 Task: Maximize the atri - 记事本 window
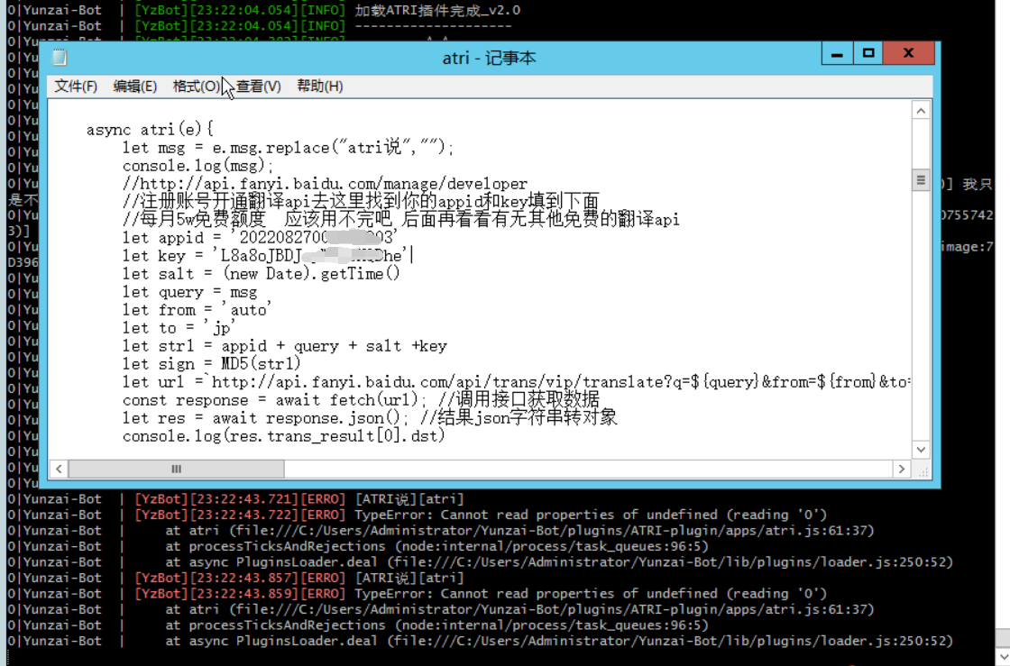(x=868, y=53)
